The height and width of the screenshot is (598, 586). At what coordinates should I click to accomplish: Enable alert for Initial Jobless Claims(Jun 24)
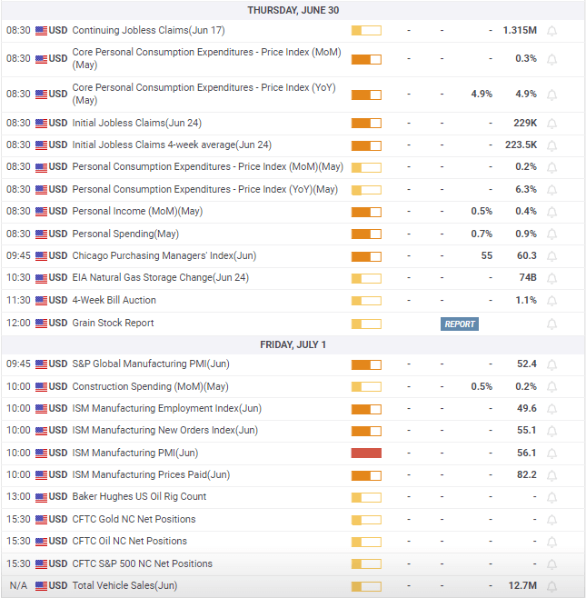tap(551, 124)
